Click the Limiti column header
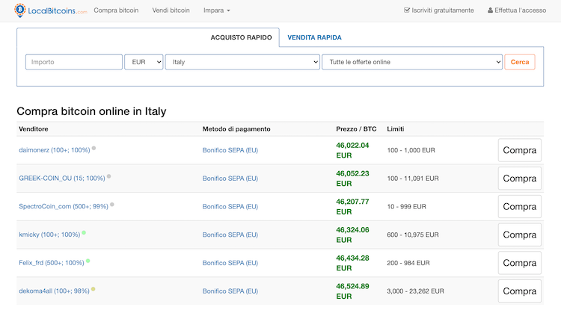561x310 pixels. coord(396,129)
